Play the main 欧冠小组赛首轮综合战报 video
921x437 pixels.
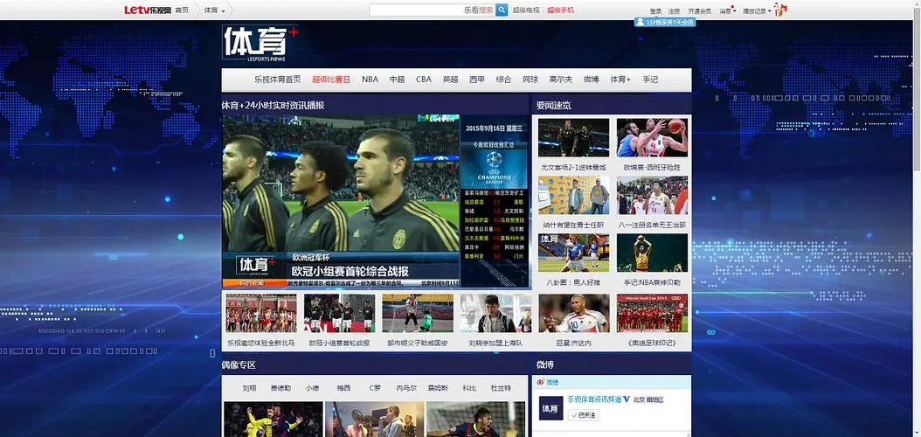(341, 200)
